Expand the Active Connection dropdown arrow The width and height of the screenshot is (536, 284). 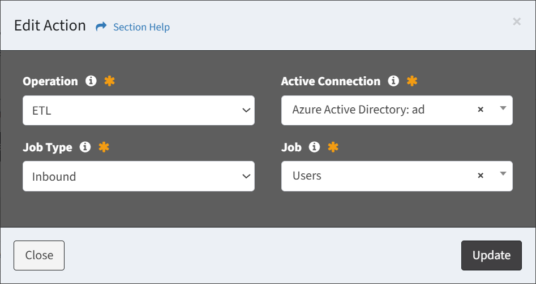click(x=503, y=108)
